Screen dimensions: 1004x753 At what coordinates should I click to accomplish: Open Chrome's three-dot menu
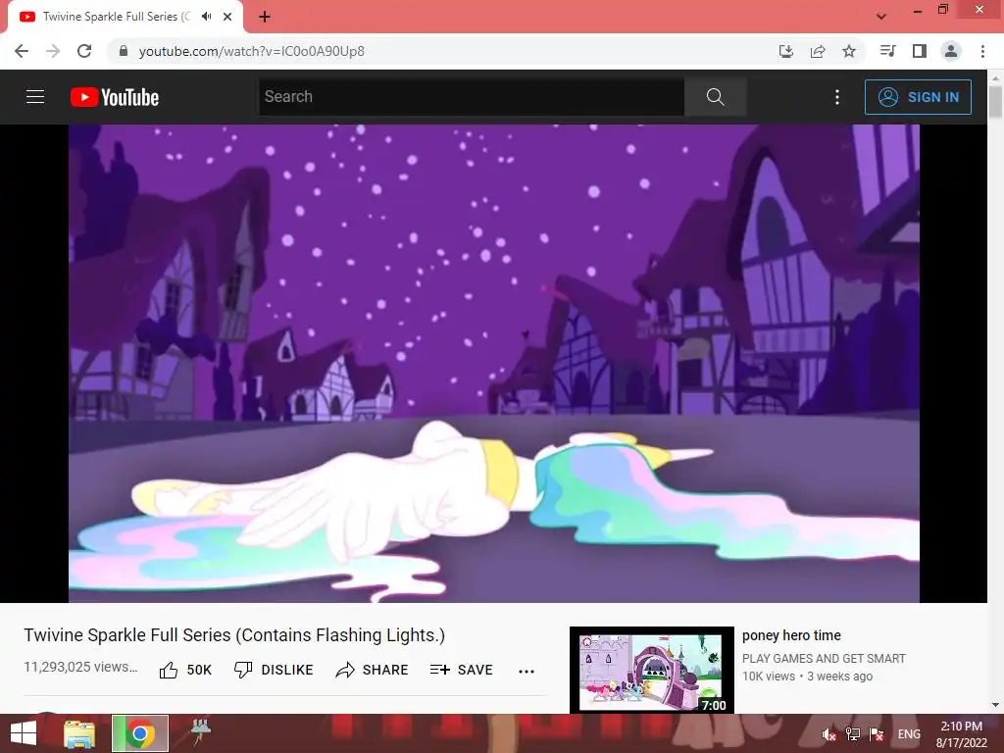[982, 51]
